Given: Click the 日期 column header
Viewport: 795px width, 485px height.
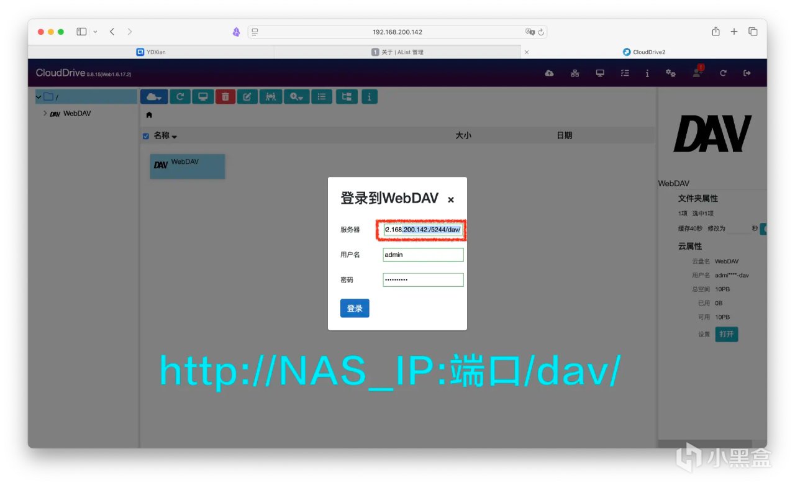Looking at the screenshot, I should pos(565,135).
